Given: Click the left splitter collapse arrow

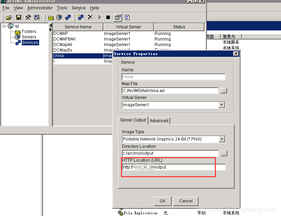Looking at the screenshot, I should pos(51,25).
